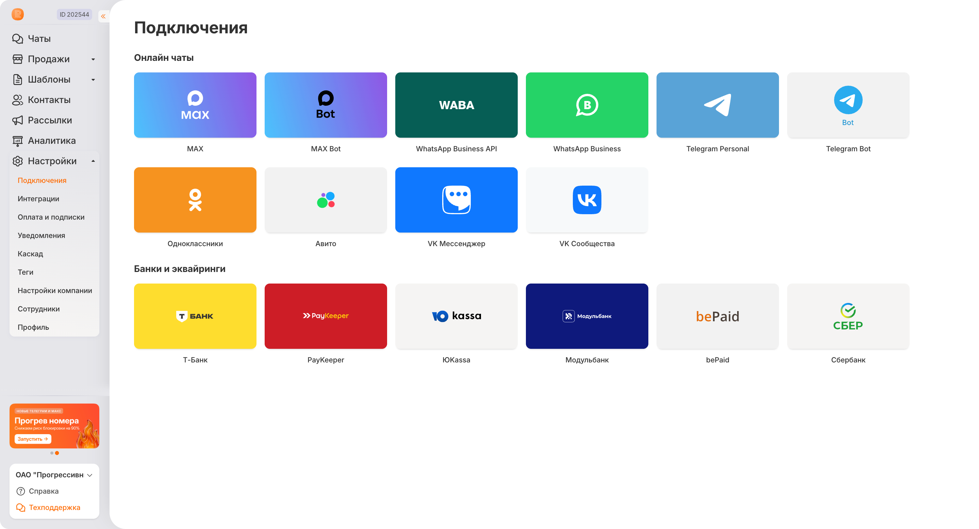Open the Прогрев номера promo banner
This screenshot has height=529, width=979.
(54, 426)
